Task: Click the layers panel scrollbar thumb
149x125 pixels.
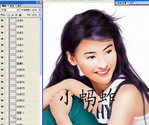Action: click(41, 48)
